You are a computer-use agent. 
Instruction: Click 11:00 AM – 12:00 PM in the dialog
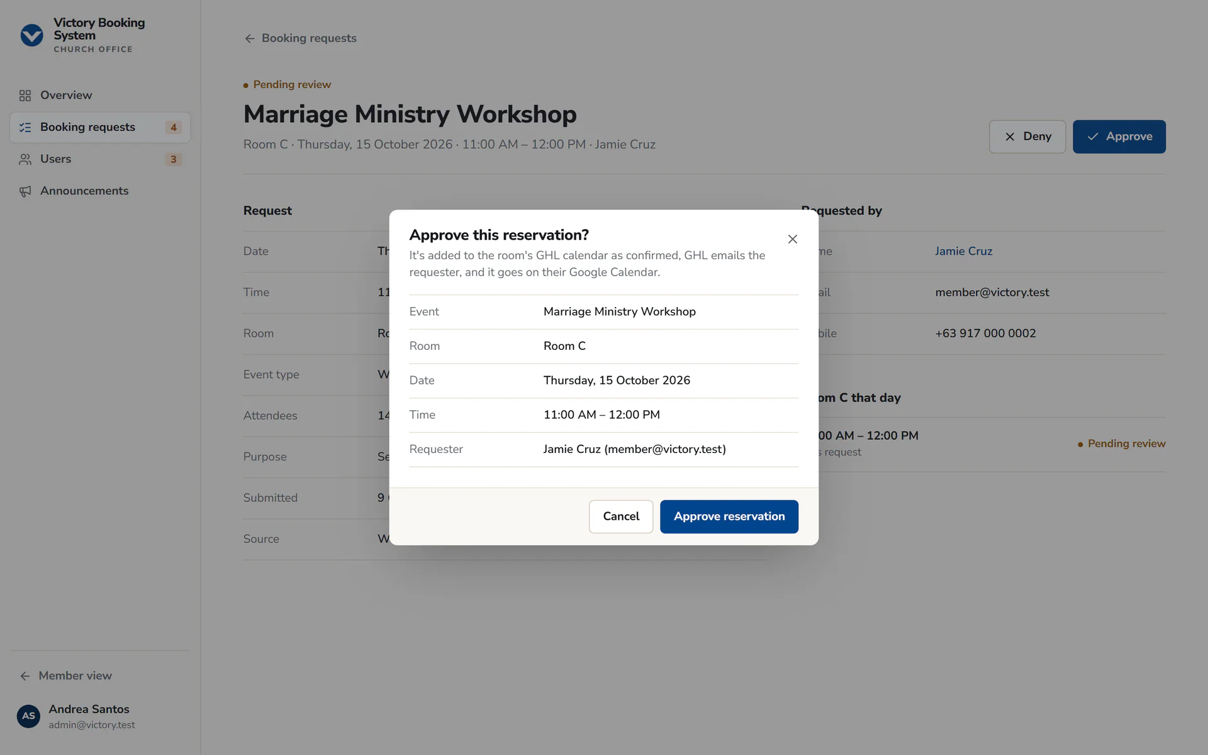[601, 415]
